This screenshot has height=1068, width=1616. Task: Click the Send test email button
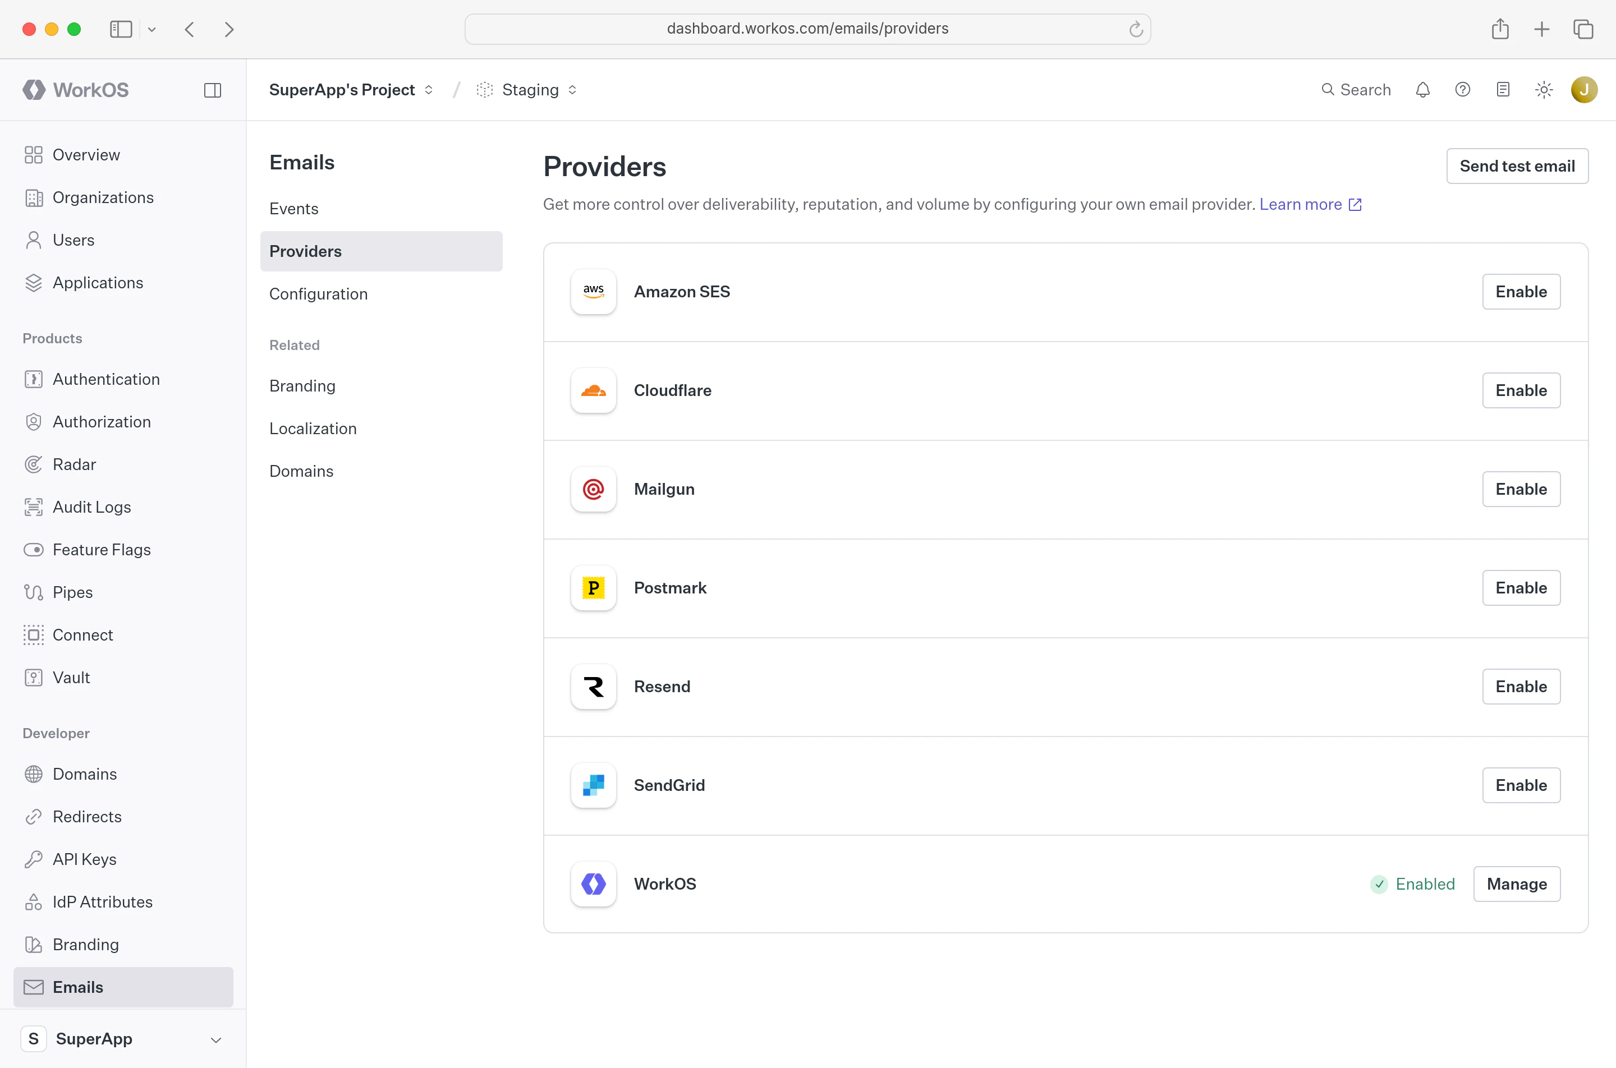tap(1517, 166)
